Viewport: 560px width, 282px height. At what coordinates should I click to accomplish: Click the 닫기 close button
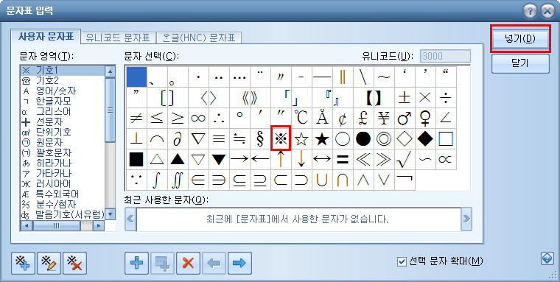pos(520,63)
